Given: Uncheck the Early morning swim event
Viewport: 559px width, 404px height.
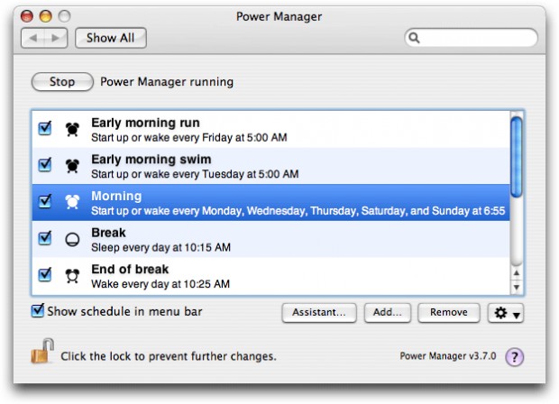Looking at the screenshot, I should tap(45, 164).
